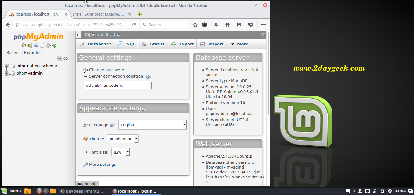
Task: Hide navigation panel with left arrow
Action: (79, 35)
